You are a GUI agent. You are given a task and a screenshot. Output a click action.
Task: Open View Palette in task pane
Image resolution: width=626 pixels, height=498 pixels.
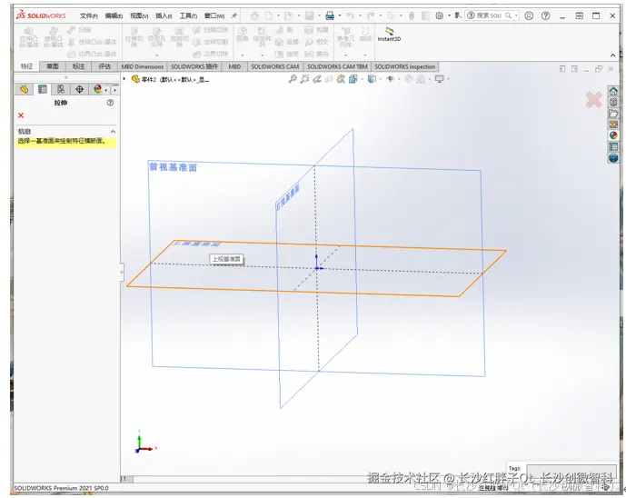pos(613,124)
